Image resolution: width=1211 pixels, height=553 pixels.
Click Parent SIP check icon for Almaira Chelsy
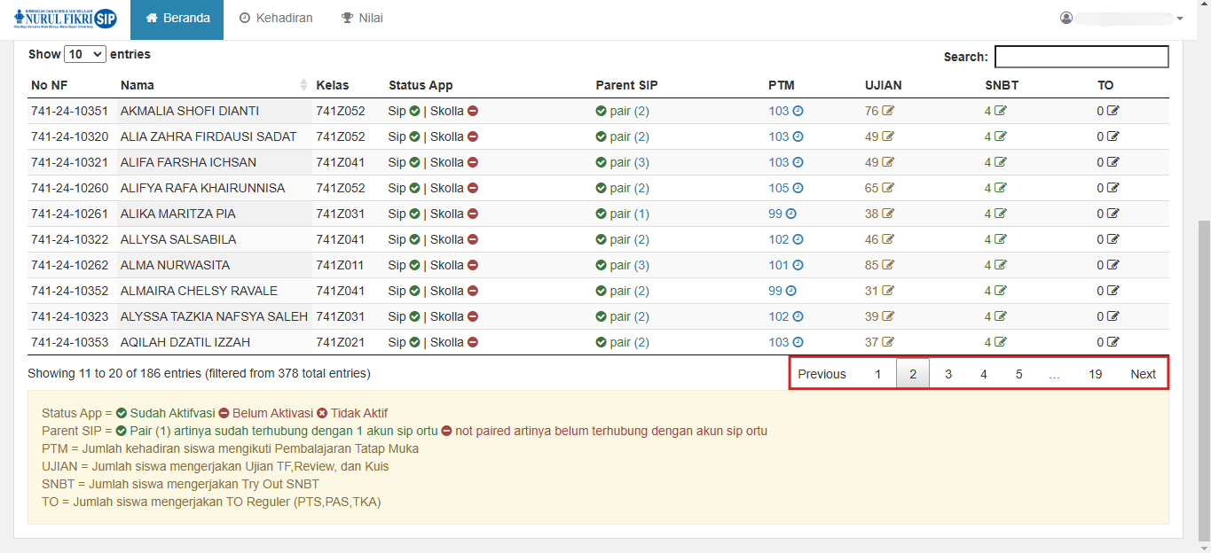602,292
